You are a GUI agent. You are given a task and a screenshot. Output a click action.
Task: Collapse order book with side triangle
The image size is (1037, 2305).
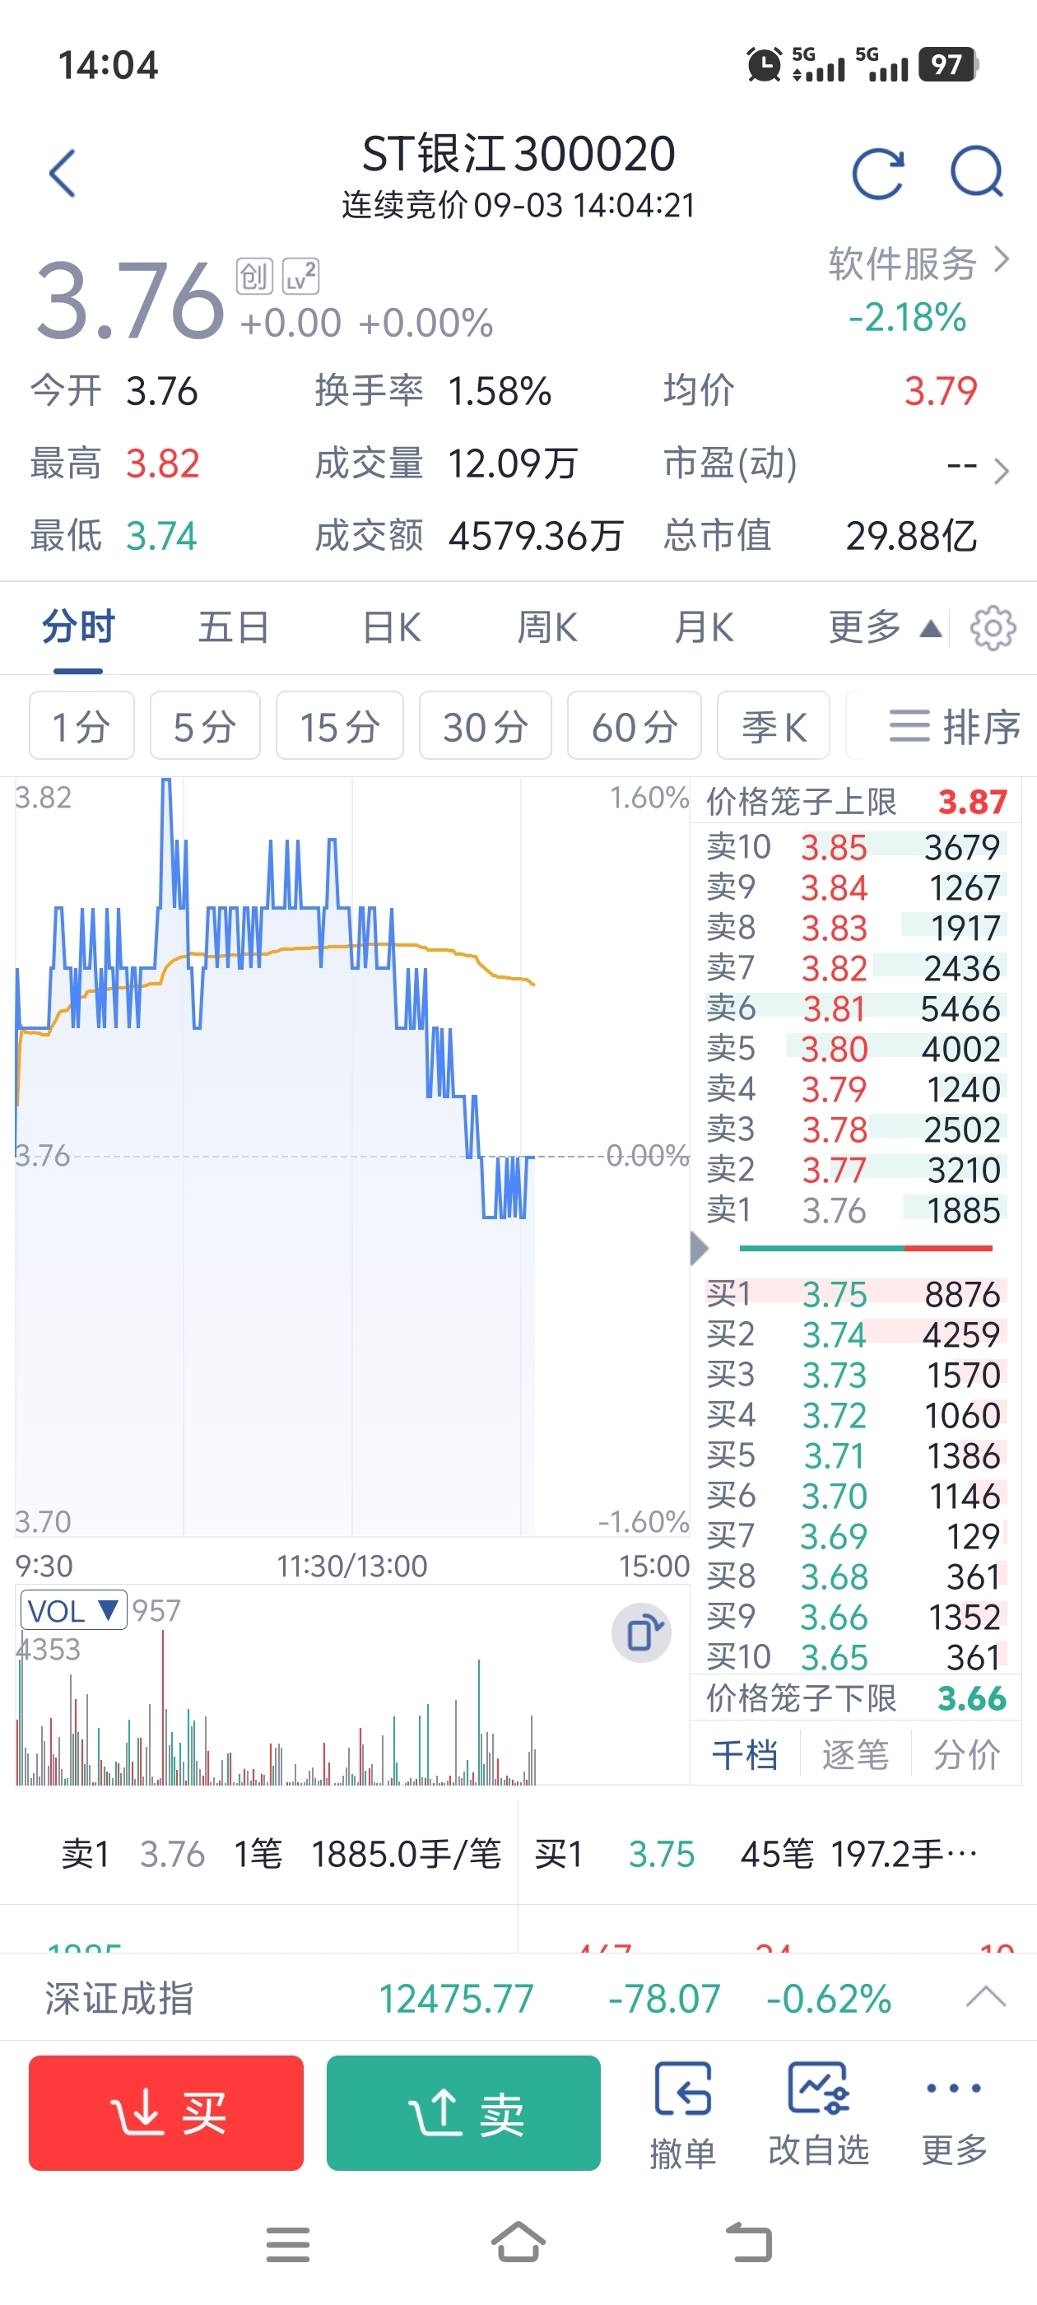[700, 1247]
